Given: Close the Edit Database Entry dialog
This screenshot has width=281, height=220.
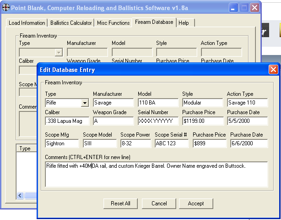Looking at the screenshot, I should point(273,70).
